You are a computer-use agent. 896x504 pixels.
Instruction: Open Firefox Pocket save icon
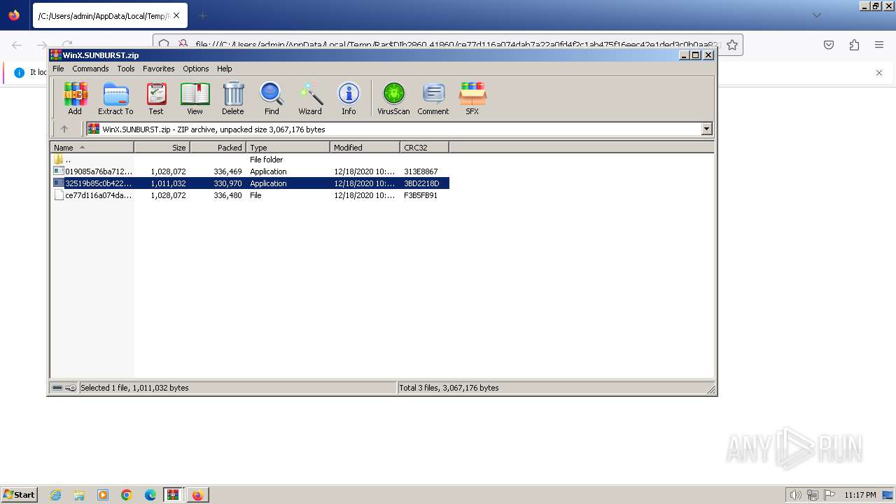click(x=829, y=45)
